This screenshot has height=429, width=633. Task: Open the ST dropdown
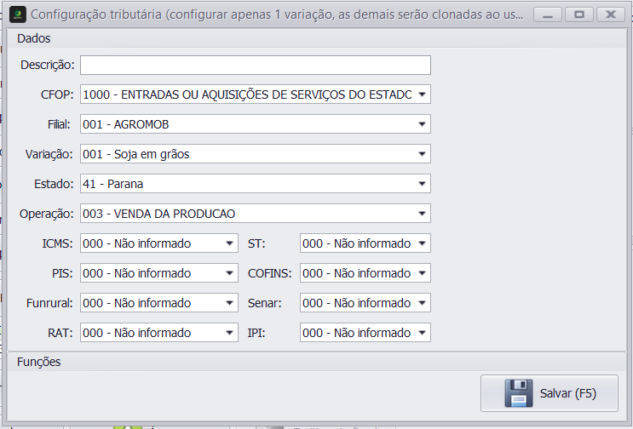[x=365, y=243]
